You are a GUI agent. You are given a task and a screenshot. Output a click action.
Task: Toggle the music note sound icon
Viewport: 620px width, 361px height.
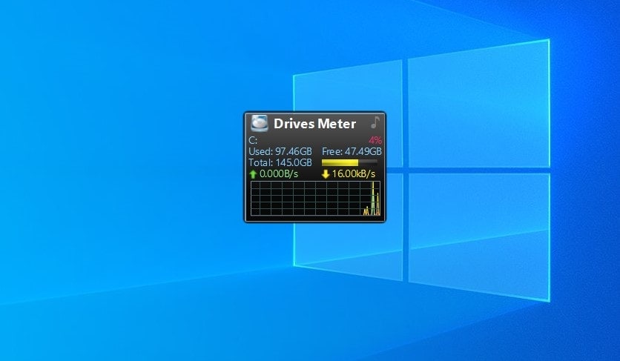(x=375, y=122)
